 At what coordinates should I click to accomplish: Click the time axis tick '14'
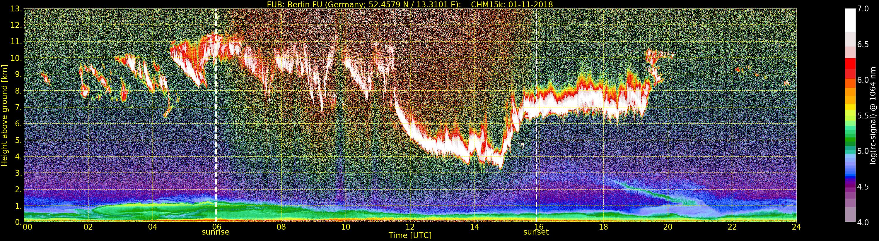pos(474,227)
